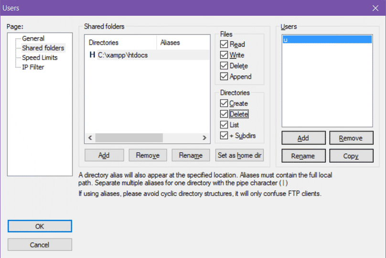
Task: Toggle the + Subdirs checkbox
Action: [224, 136]
